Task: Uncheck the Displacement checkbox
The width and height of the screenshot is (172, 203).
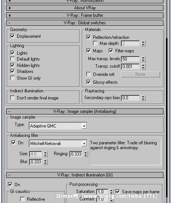Action: point(12,36)
